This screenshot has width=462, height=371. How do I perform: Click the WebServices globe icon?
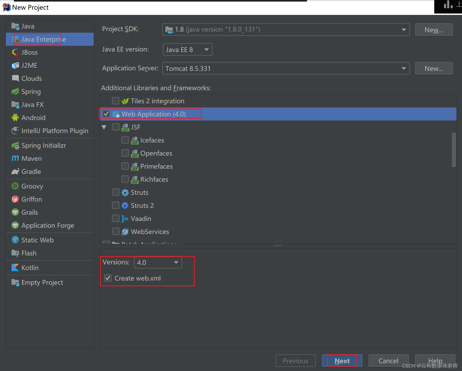pyautogui.click(x=125, y=232)
